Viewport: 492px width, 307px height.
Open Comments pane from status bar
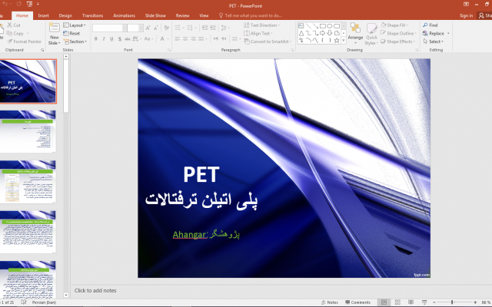(x=357, y=302)
